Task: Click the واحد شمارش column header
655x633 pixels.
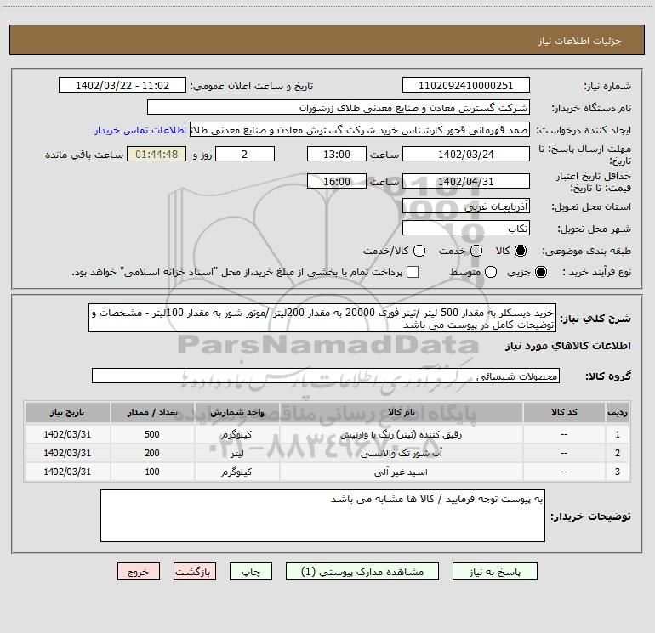Action: [236, 412]
